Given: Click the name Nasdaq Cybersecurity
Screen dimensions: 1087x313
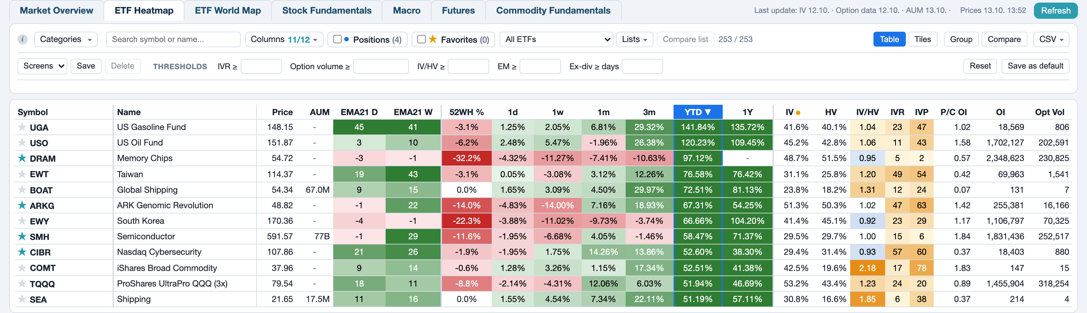Looking at the screenshot, I should coord(159,252).
